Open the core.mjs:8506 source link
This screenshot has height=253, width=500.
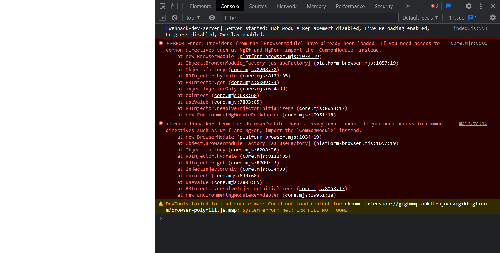click(469, 43)
